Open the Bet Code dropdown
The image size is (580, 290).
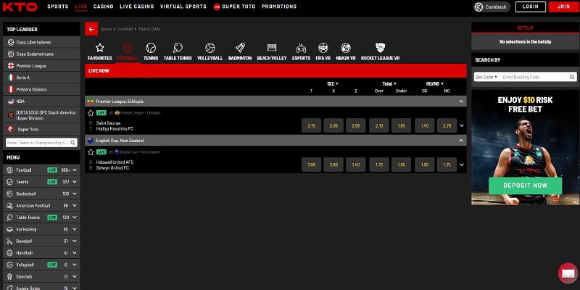486,77
